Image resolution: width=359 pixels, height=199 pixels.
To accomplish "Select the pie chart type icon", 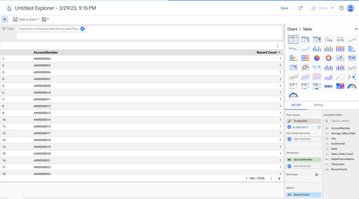I will [317, 58].
